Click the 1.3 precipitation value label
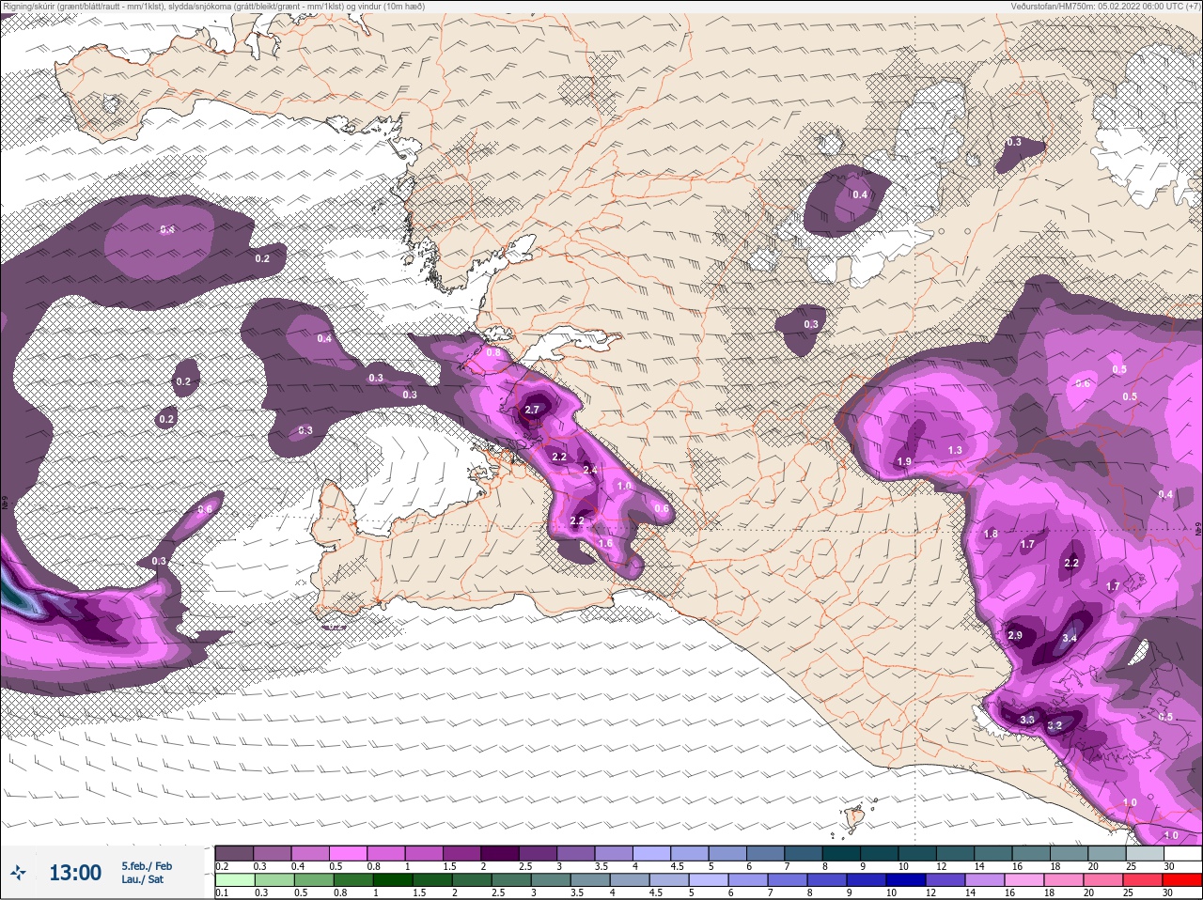This screenshot has height=900, width=1203. [955, 450]
